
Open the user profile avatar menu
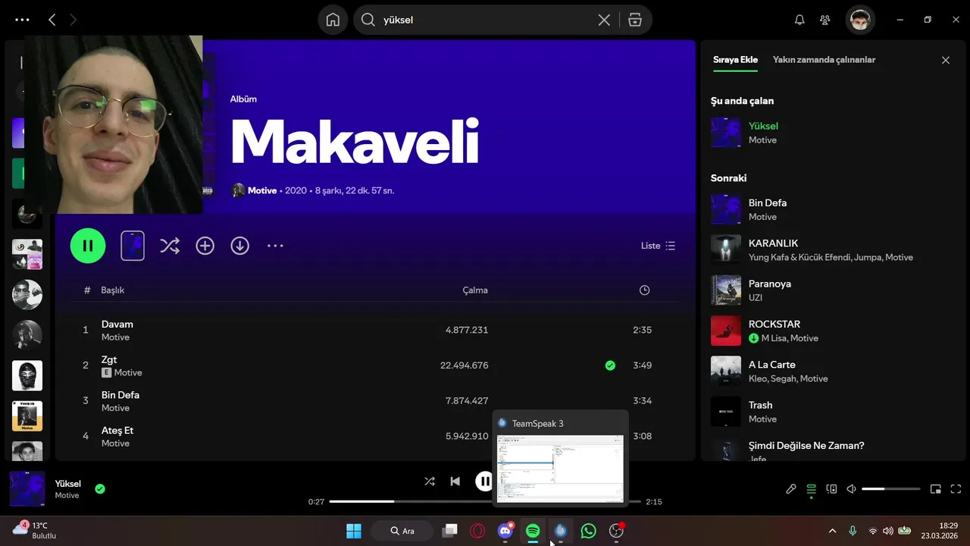[860, 20]
